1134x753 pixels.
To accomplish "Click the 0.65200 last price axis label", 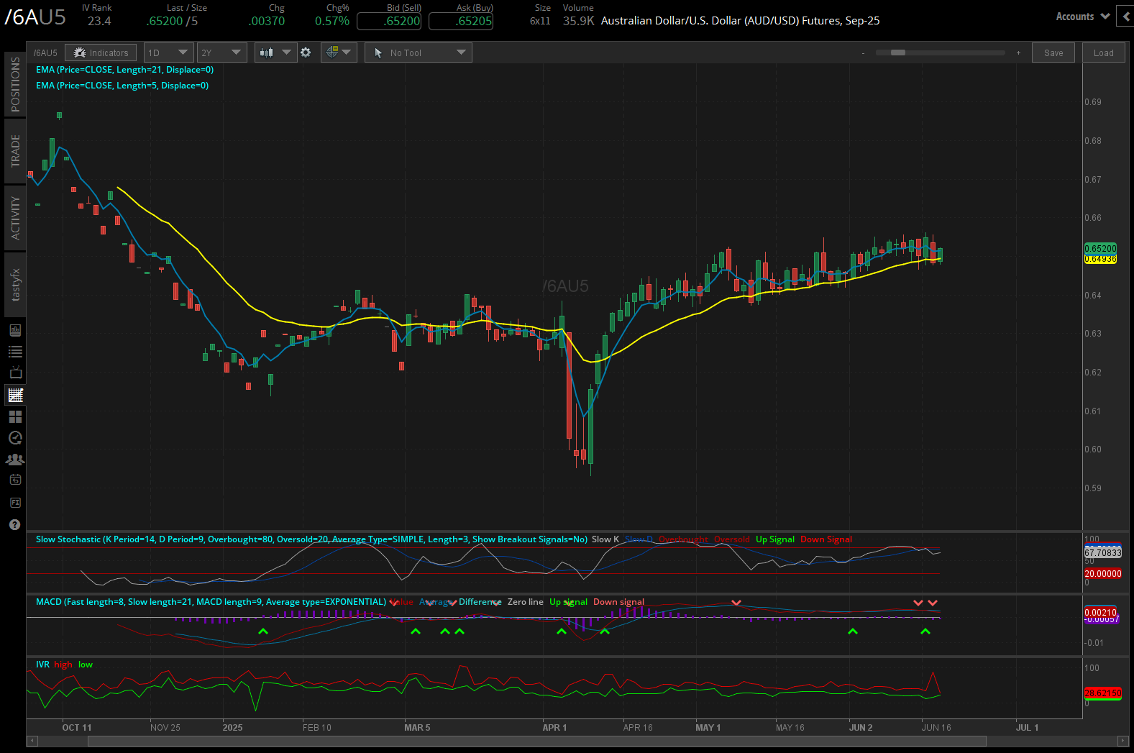I will 1100,248.
